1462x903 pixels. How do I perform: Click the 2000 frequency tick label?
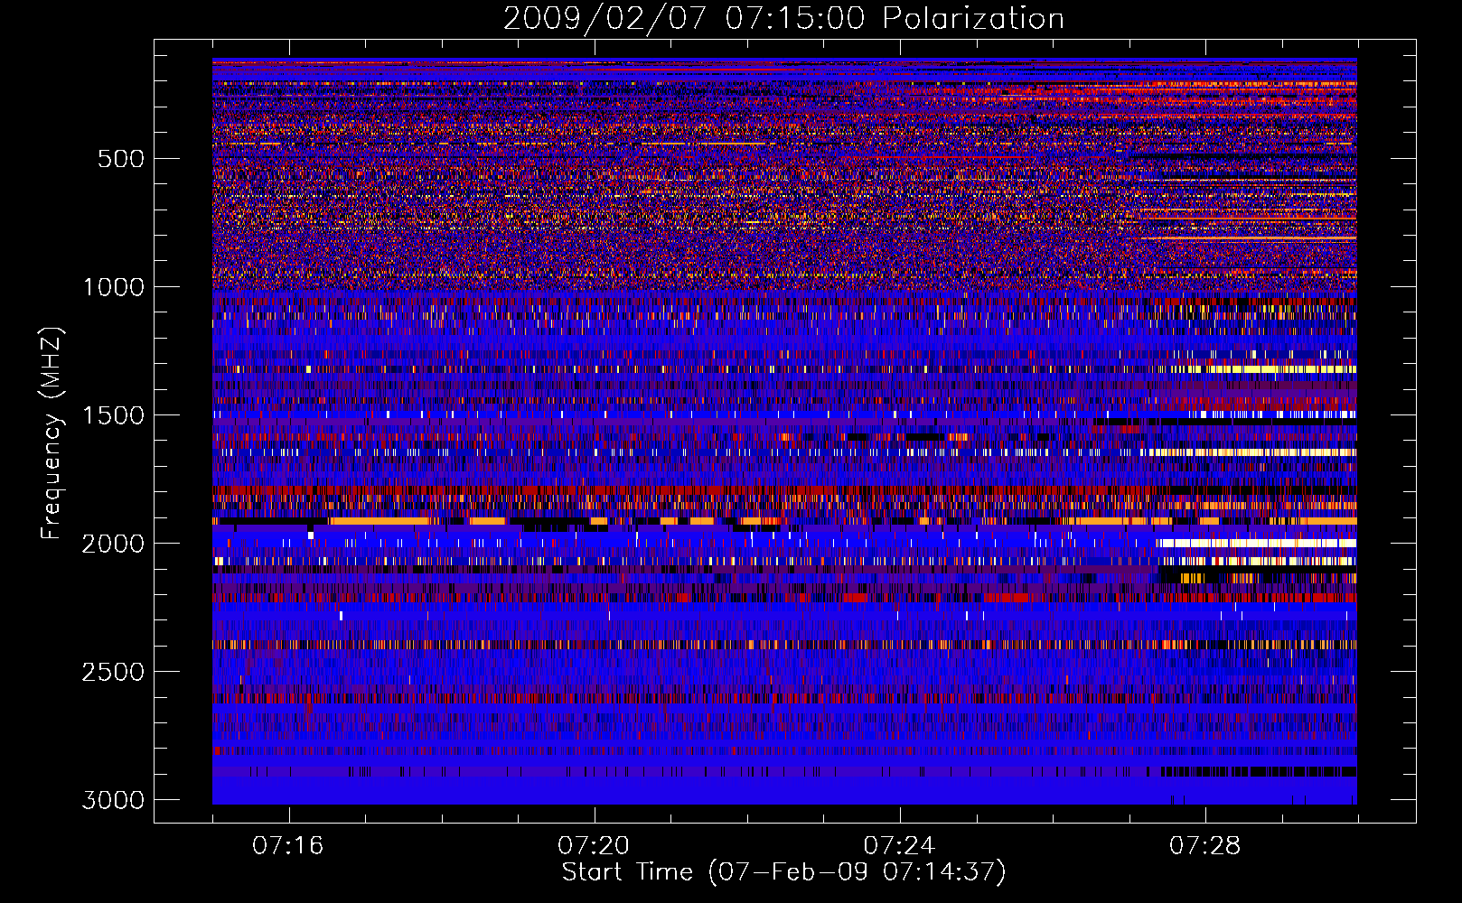[x=113, y=544]
